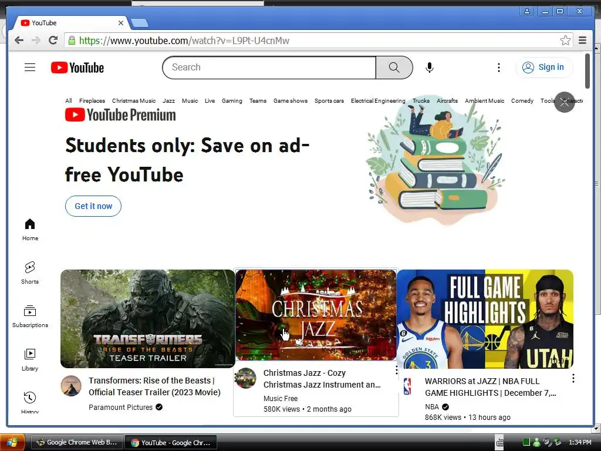Click the page vertical scrollbar thumb

point(587,71)
